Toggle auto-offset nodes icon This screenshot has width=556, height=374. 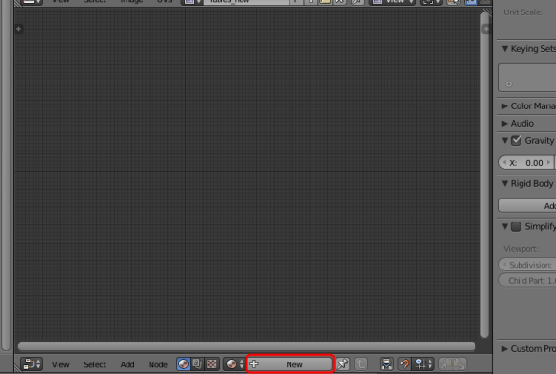click(386, 364)
